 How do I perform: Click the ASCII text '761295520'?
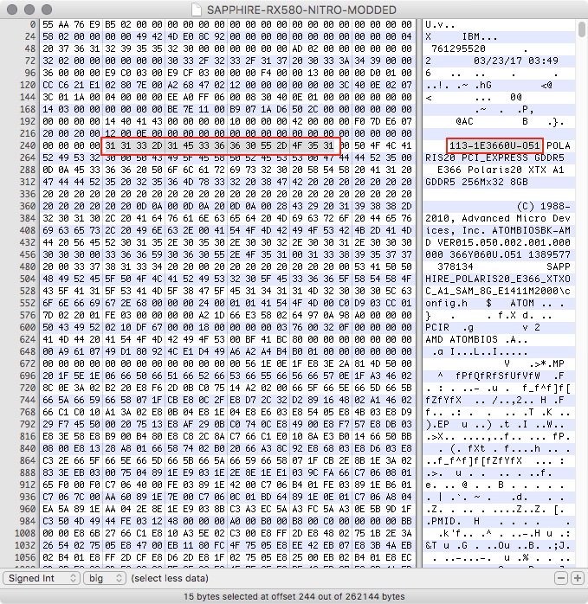click(x=458, y=48)
